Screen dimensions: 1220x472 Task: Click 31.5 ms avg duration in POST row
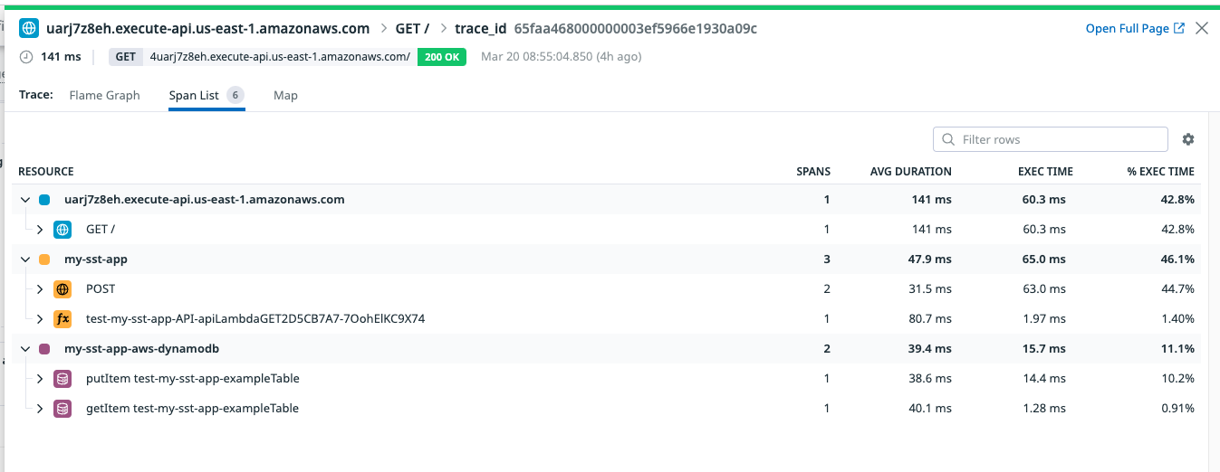pyautogui.click(x=932, y=289)
